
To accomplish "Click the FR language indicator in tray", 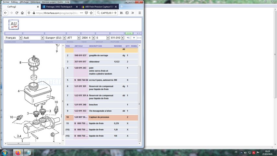I will [x=236, y=152].
